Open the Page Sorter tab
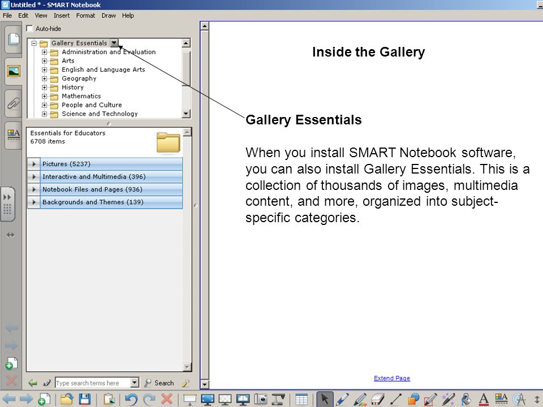The height and width of the screenshot is (407, 543). tap(14, 39)
